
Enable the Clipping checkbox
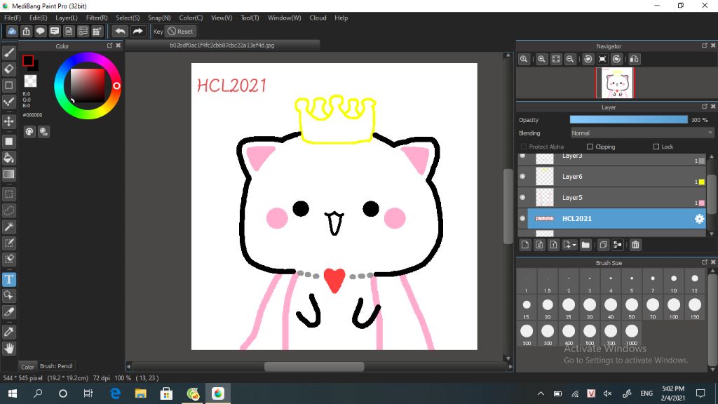(590, 147)
